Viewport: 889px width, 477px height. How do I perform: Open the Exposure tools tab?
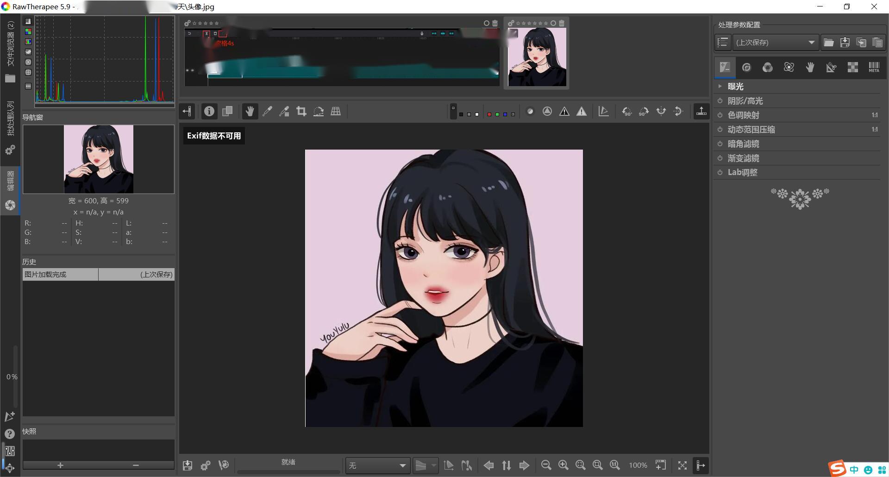[x=725, y=68]
